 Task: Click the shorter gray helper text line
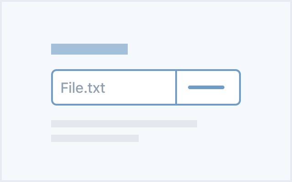click(95, 138)
